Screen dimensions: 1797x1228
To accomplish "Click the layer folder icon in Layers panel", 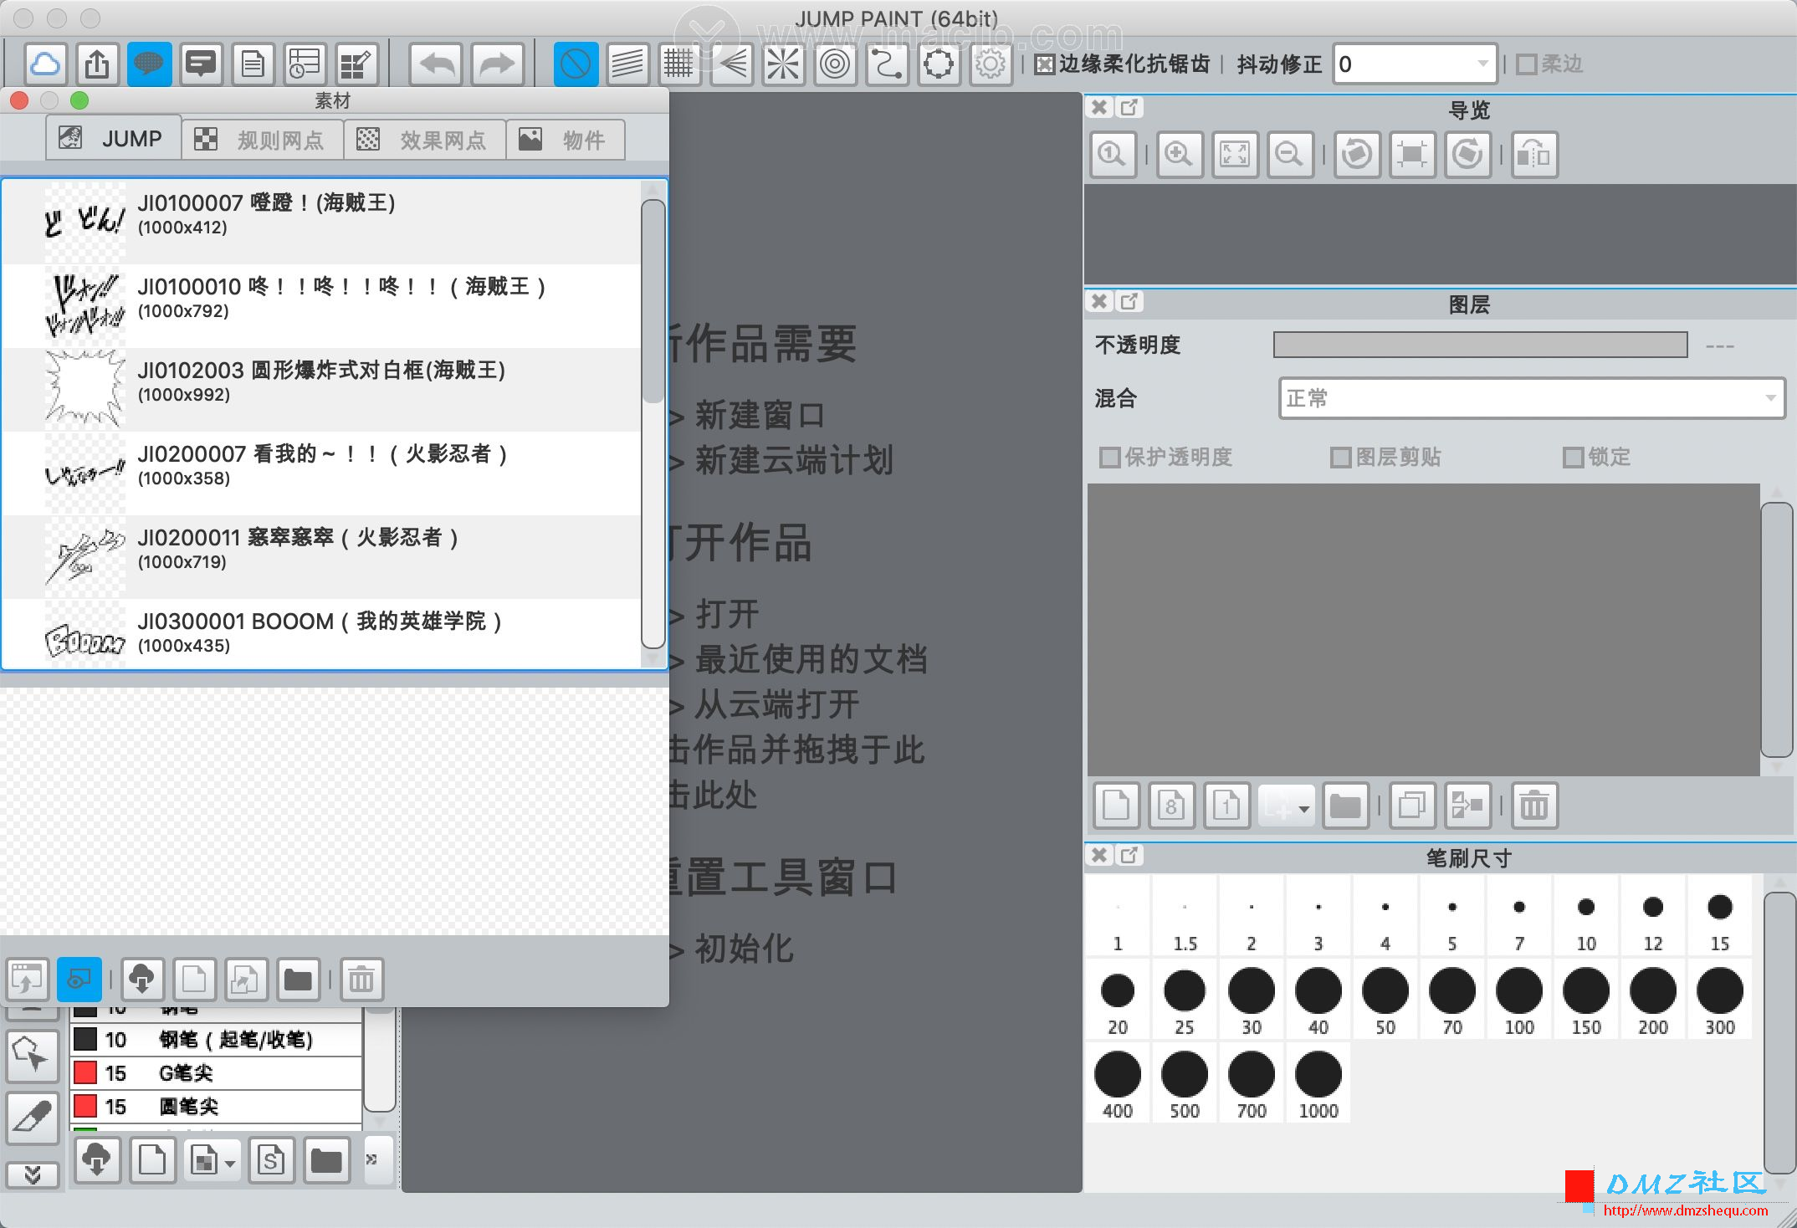I will pyautogui.click(x=1345, y=806).
